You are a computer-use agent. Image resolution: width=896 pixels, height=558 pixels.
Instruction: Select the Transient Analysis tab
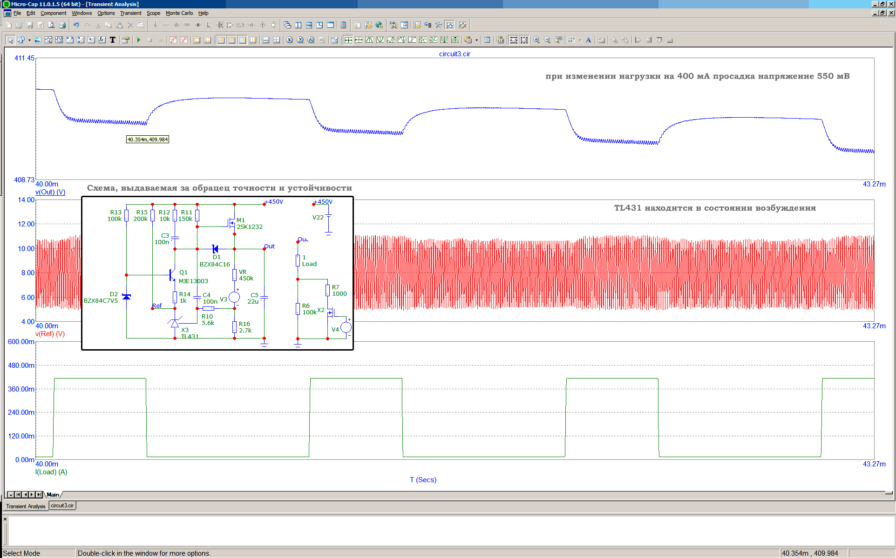pos(26,506)
